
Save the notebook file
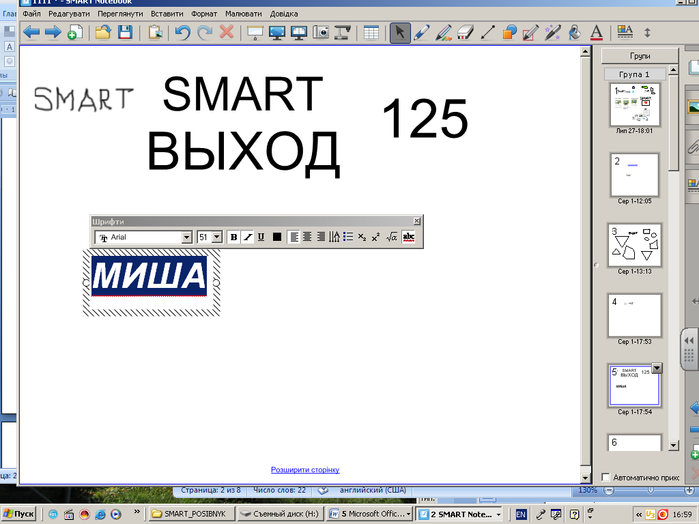click(125, 32)
